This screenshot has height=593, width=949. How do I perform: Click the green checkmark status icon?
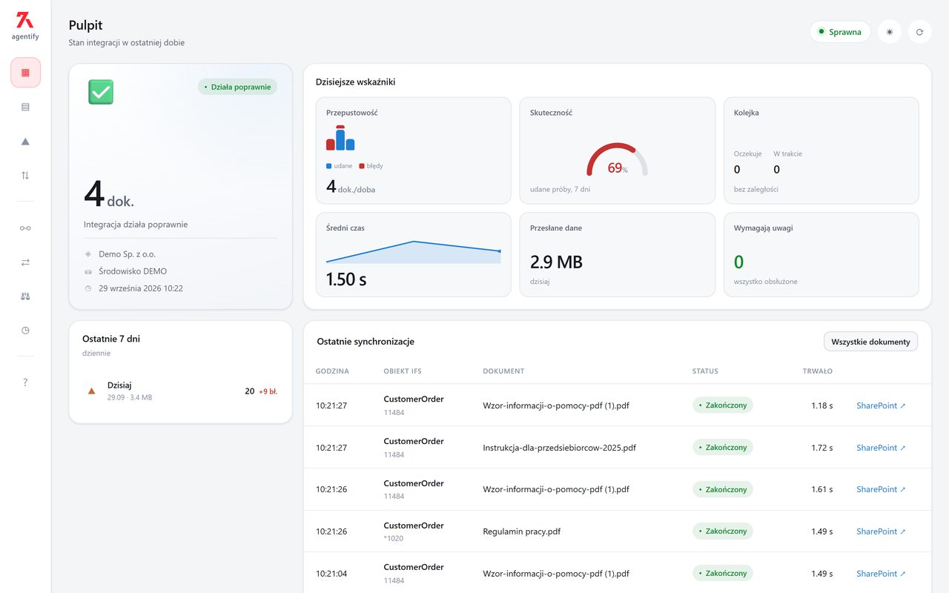pos(101,92)
